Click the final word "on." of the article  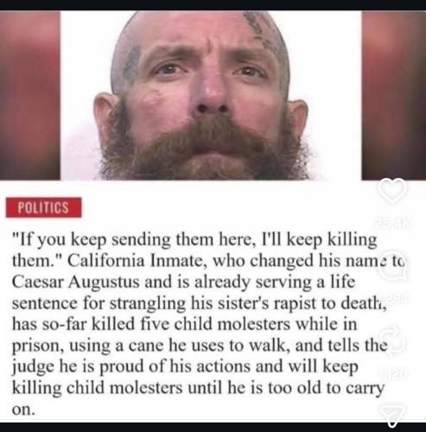pyautogui.click(x=24, y=410)
